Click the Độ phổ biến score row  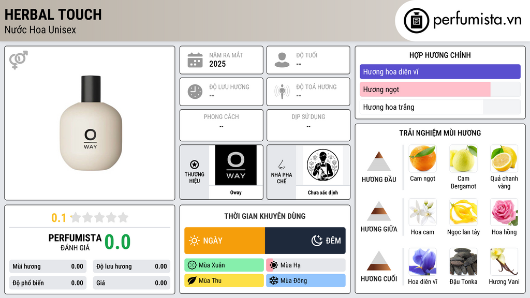click(x=48, y=283)
